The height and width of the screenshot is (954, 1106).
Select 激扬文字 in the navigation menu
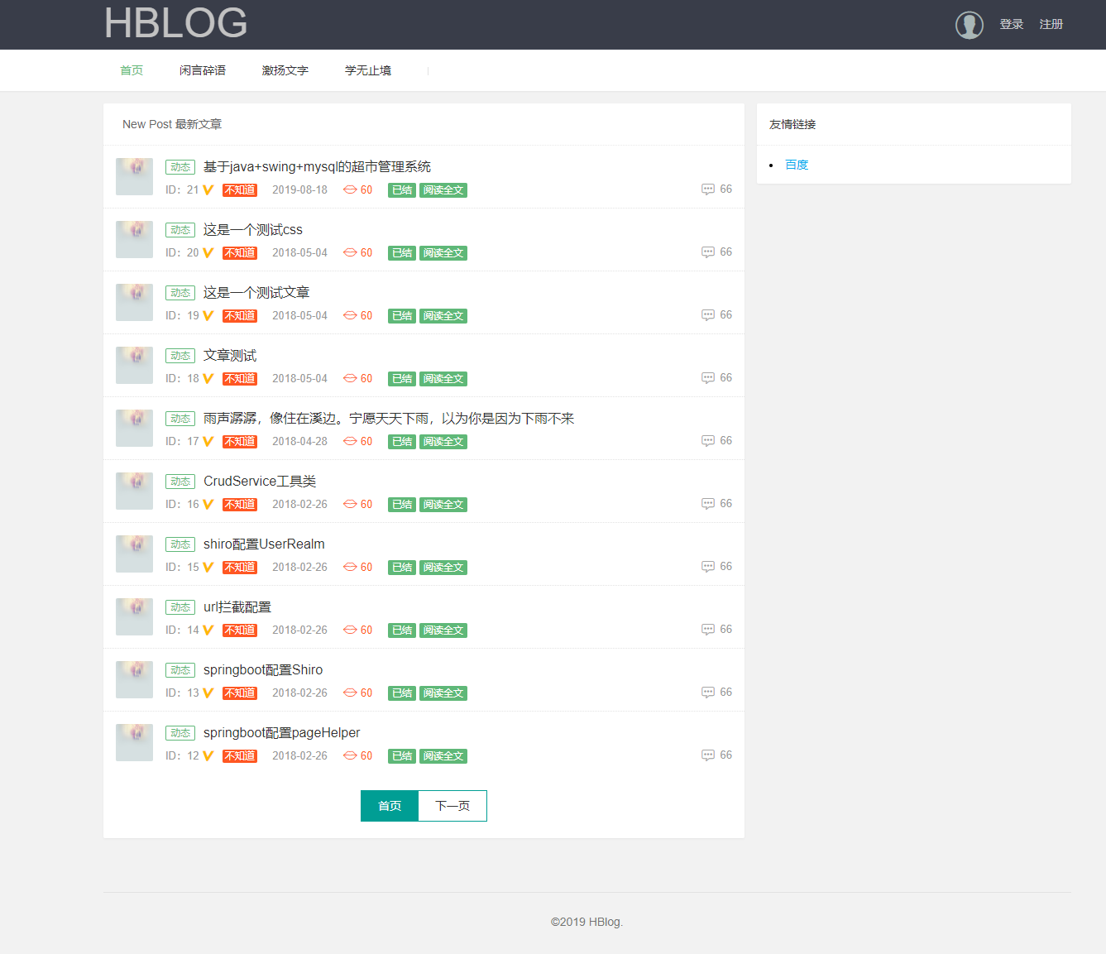click(x=285, y=70)
